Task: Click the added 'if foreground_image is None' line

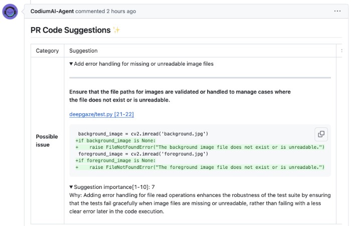Action: click(115, 160)
